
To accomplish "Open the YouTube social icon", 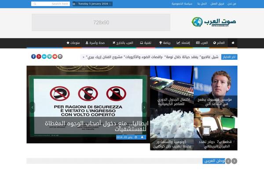I will [x=55, y=56].
